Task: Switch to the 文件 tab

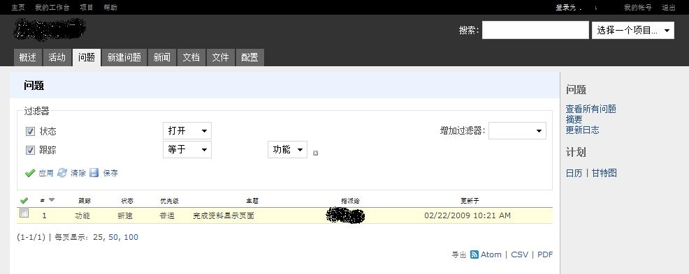Action: click(220, 57)
